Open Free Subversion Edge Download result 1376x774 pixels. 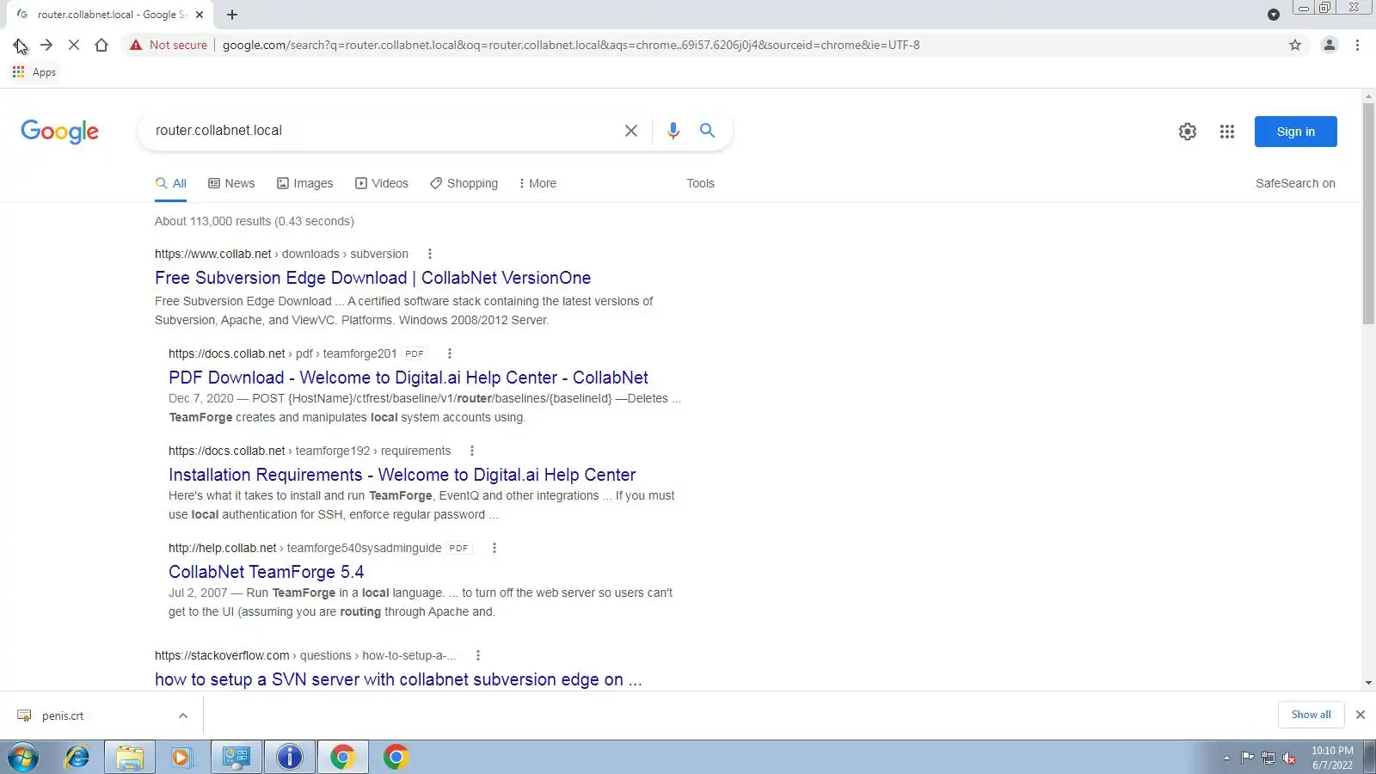tap(373, 278)
